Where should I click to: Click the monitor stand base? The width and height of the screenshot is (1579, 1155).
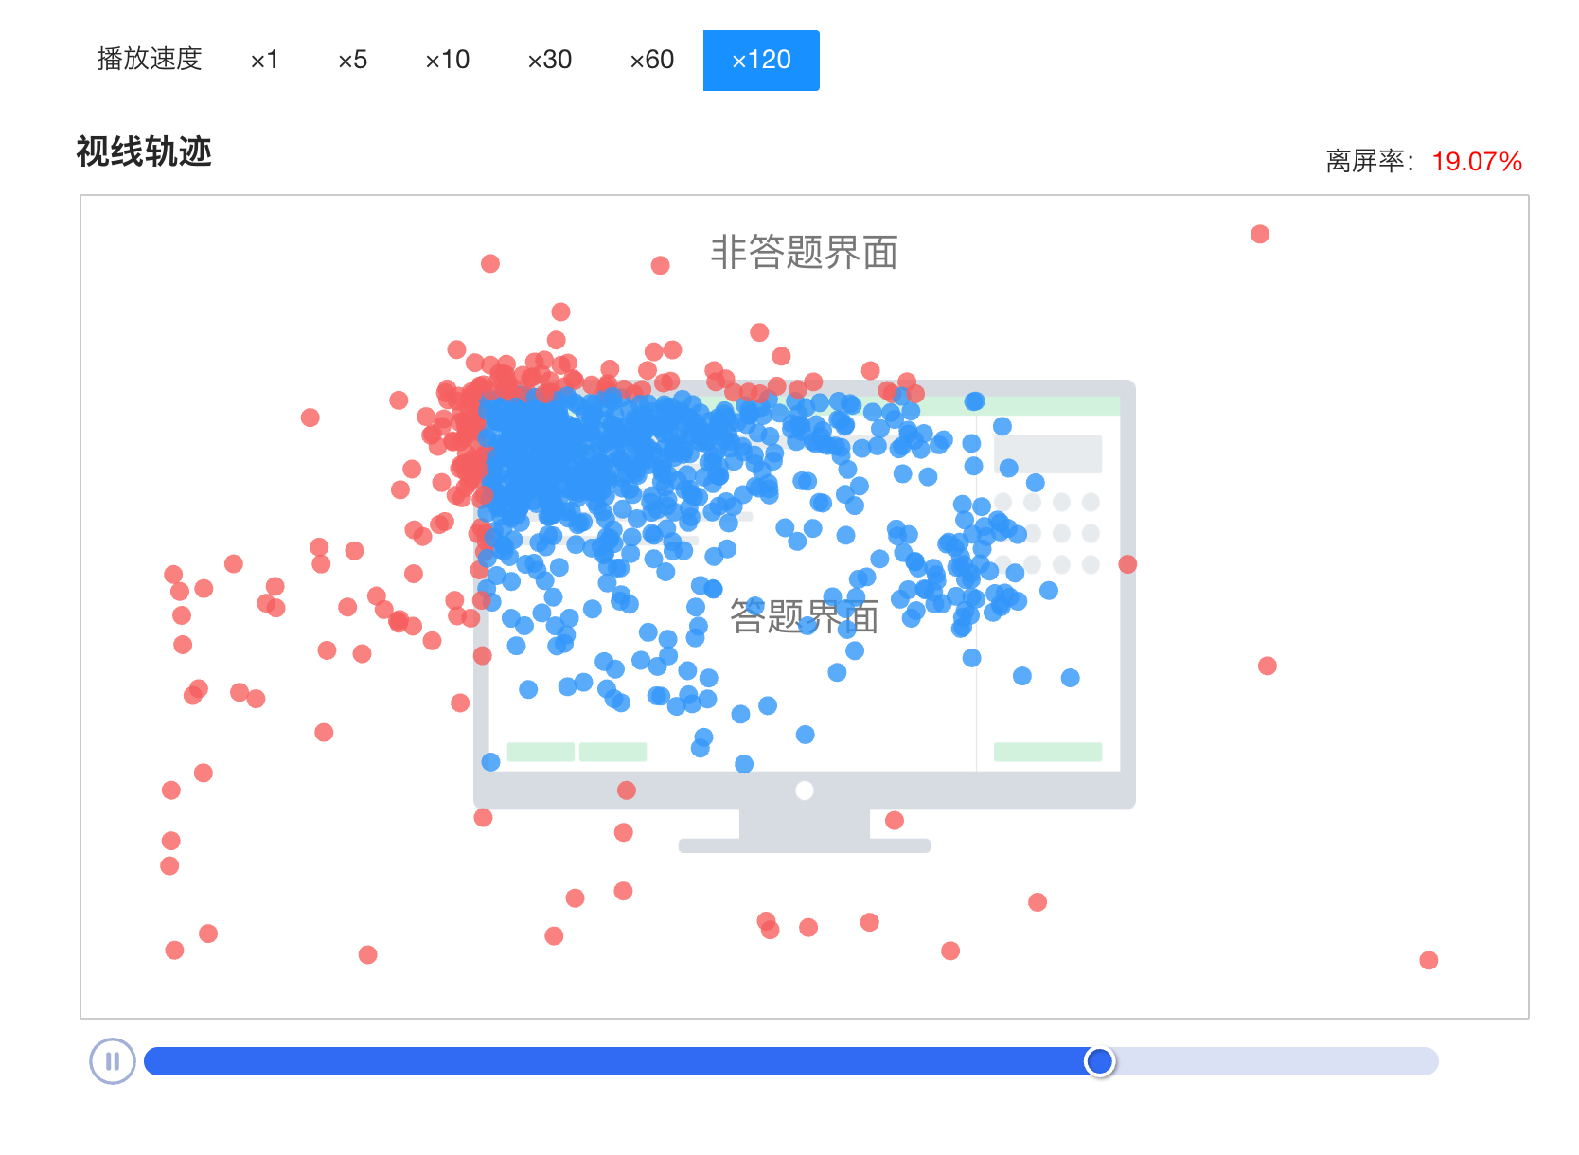tap(805, 845)
